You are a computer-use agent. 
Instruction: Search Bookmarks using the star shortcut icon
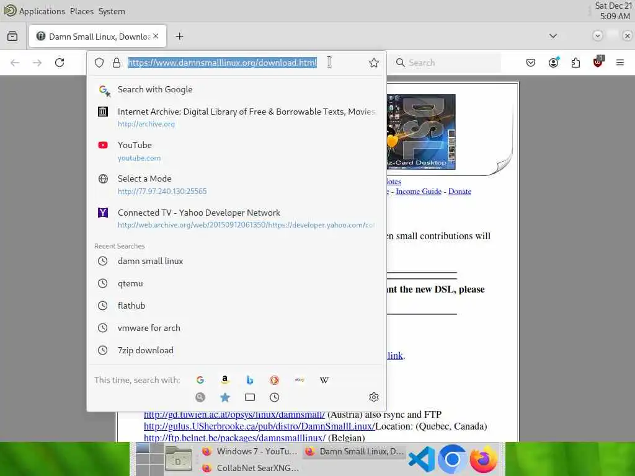coord(224,397)
